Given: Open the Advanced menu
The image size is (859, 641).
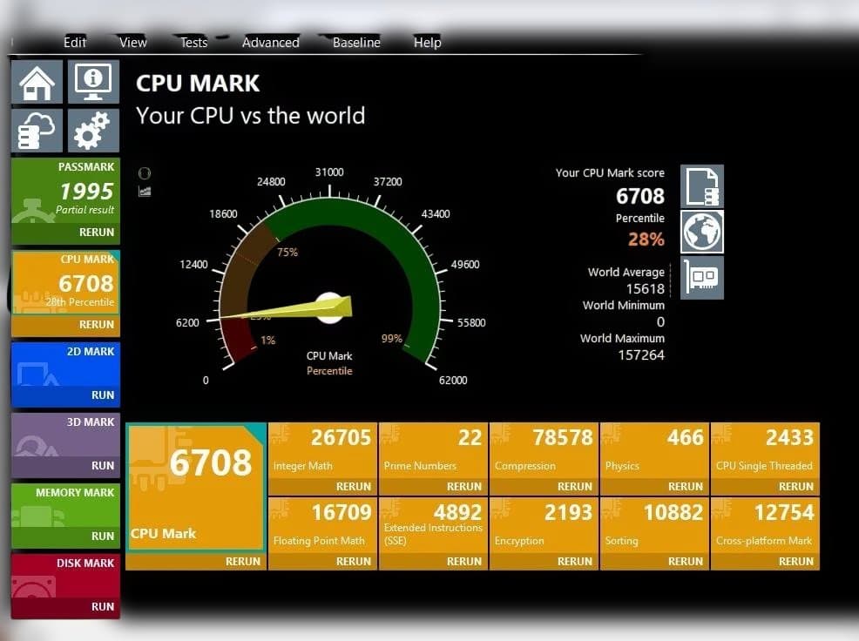Looking at the screenshot, I should (270, 42).
